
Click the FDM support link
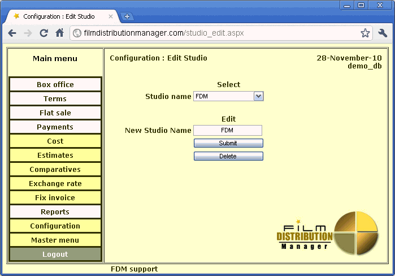(134, 269)
